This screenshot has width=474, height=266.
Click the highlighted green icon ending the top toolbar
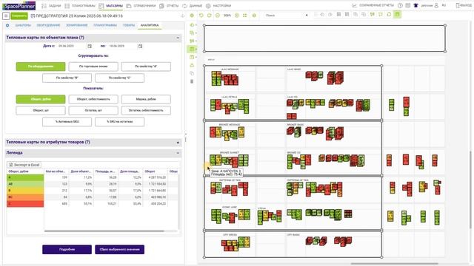[397, 15]
